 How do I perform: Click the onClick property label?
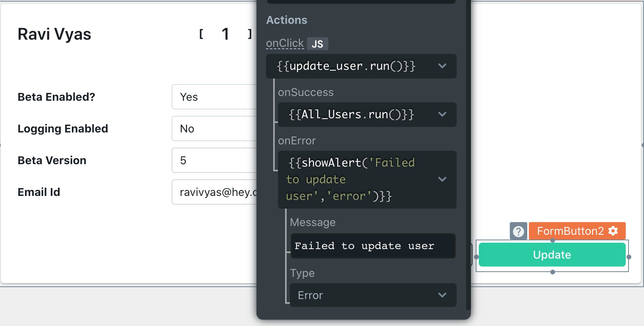(285, 43)
